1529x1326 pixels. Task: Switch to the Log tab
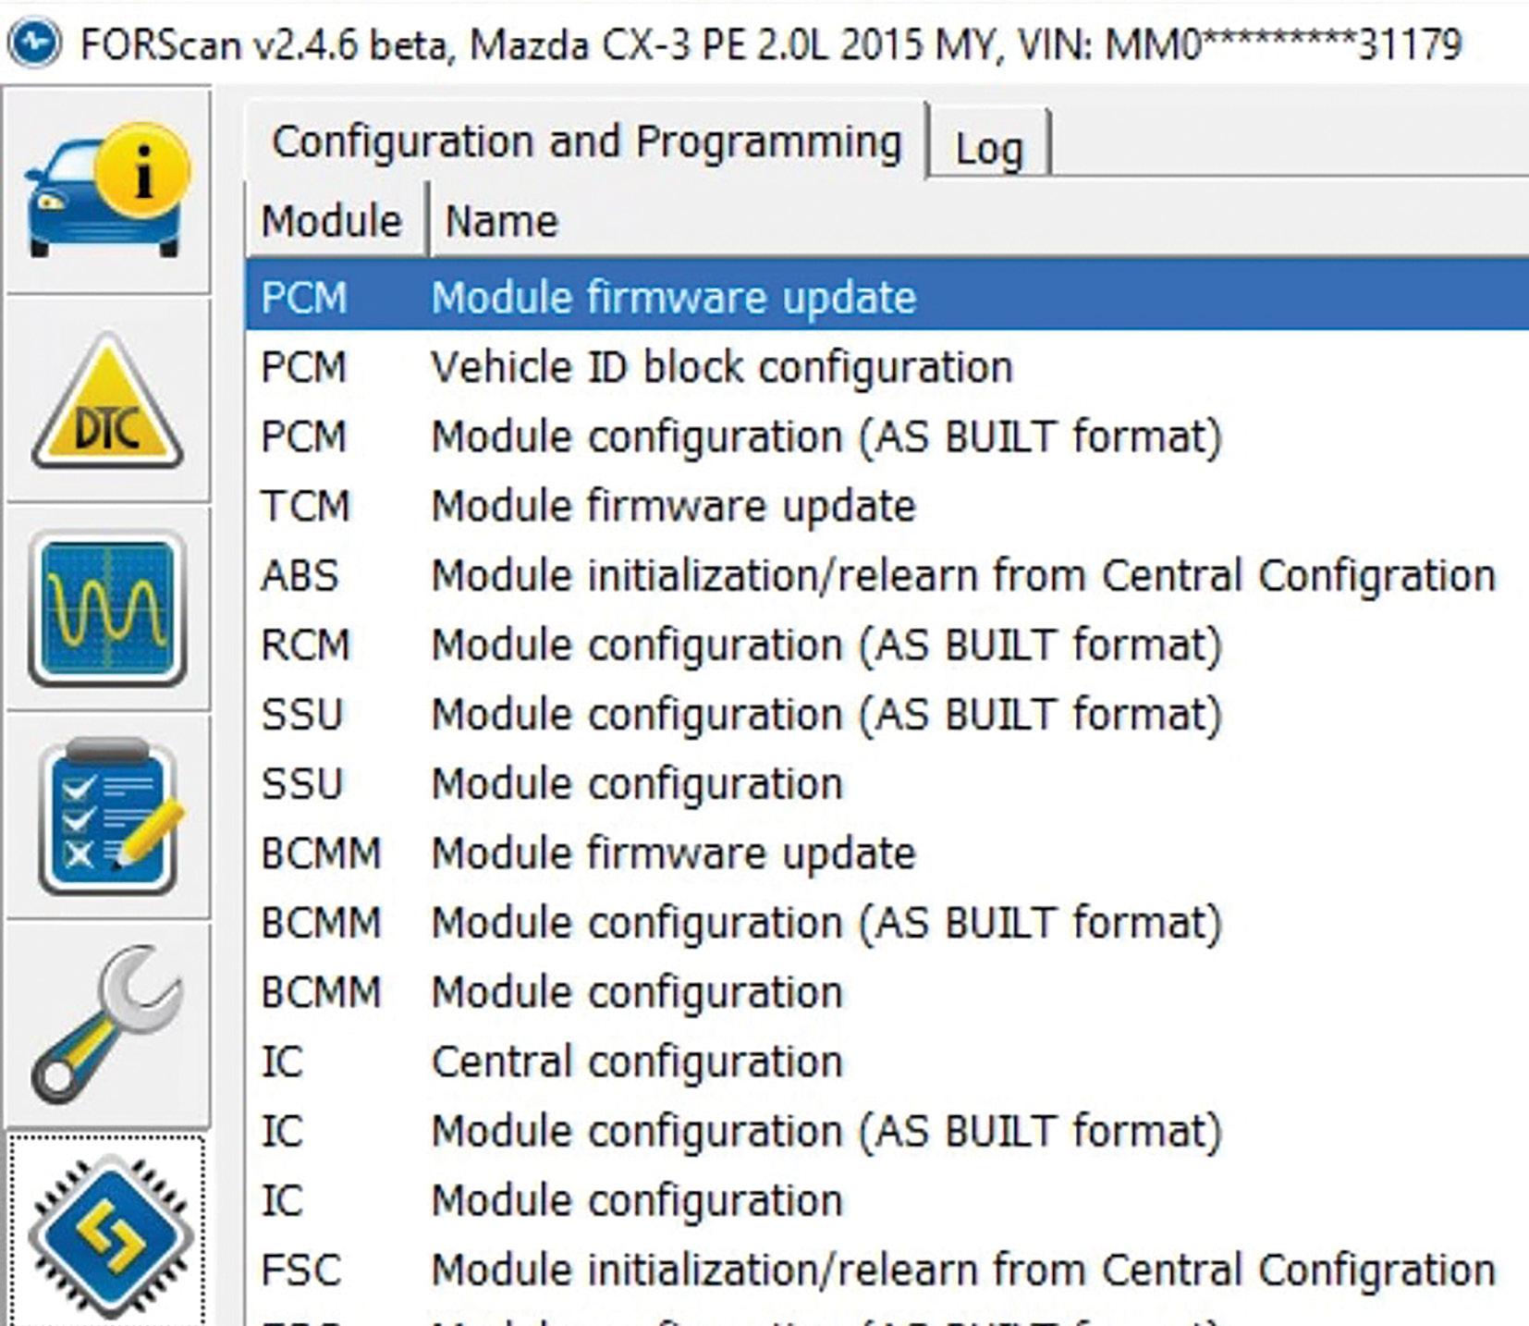[988, 147]
